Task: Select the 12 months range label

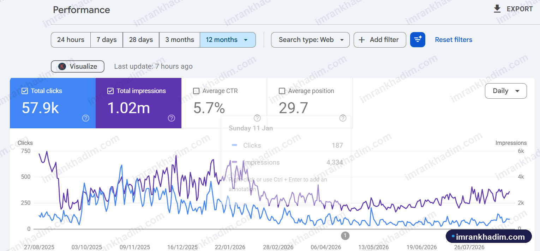Action: coord(222,40)
